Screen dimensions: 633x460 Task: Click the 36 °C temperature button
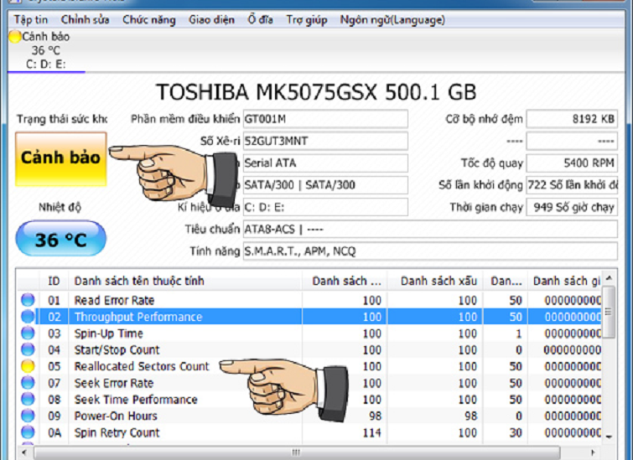coord(61,240)
